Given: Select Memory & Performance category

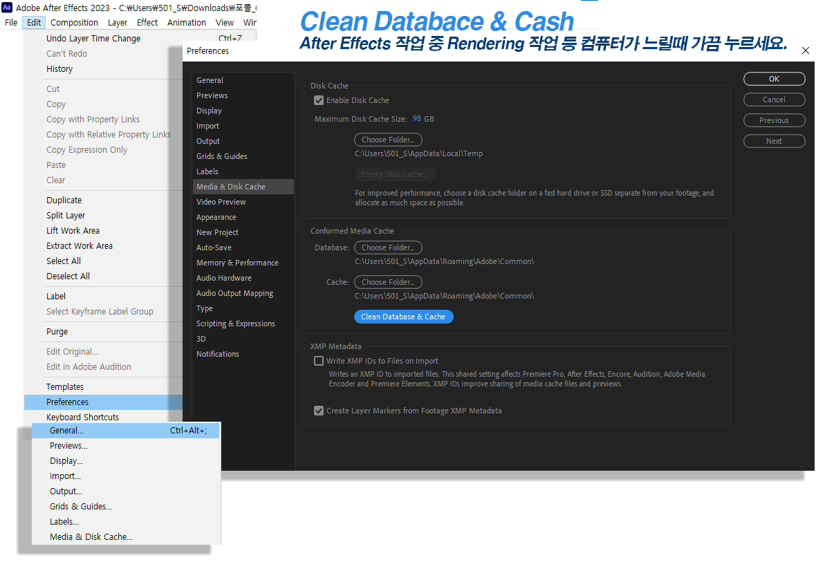Looking at the screenshot, I should pyautogui.click(x=243, y=263).
